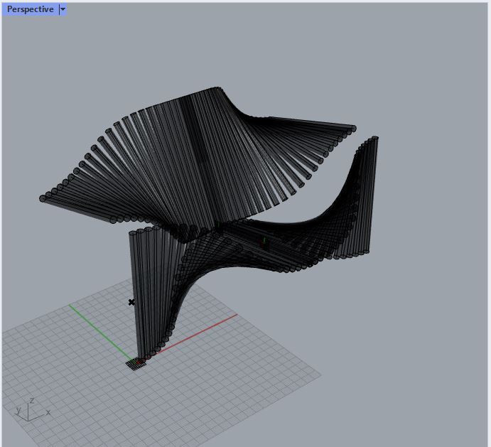
Task: Click the world axes icon
Action: 33,409
